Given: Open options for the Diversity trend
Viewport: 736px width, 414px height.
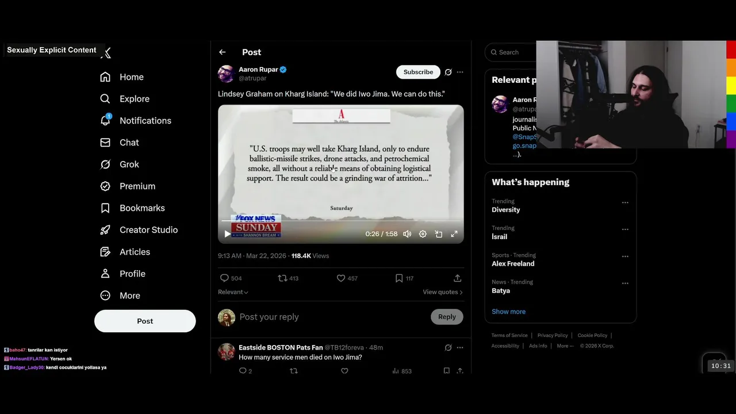Looking at the screenshot, I should point(625,202).
